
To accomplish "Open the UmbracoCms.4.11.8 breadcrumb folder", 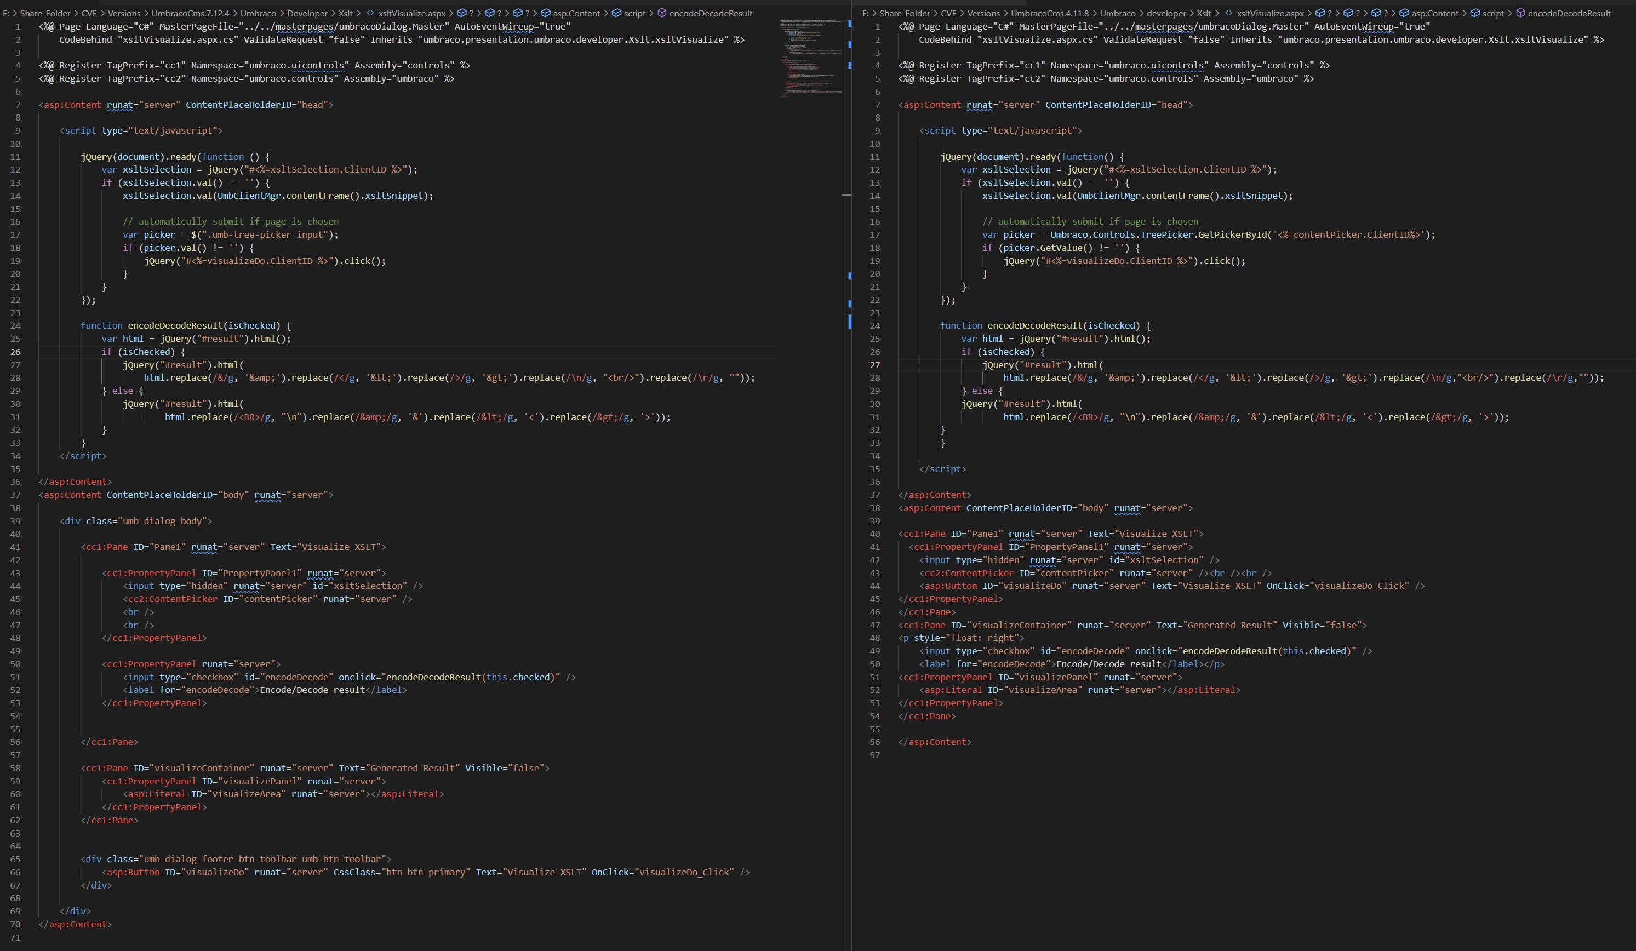I will 1050,13.
